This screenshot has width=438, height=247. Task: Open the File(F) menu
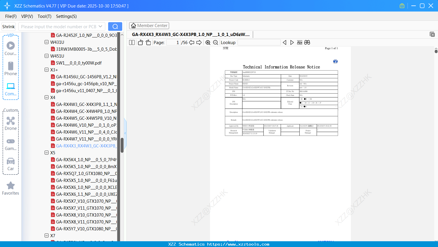pyautogui.click(x=11, y=16)
